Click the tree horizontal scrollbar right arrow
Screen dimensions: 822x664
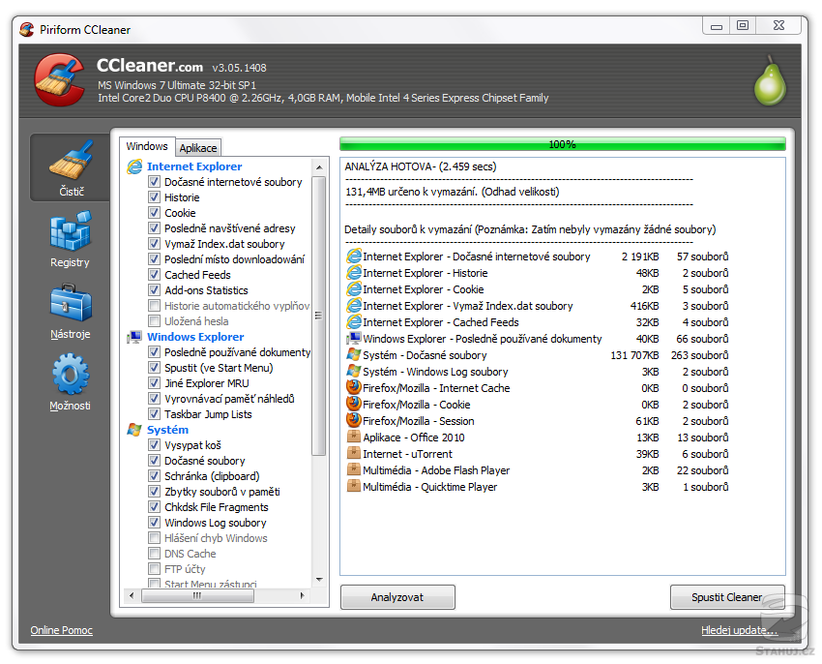pos(303,596)
